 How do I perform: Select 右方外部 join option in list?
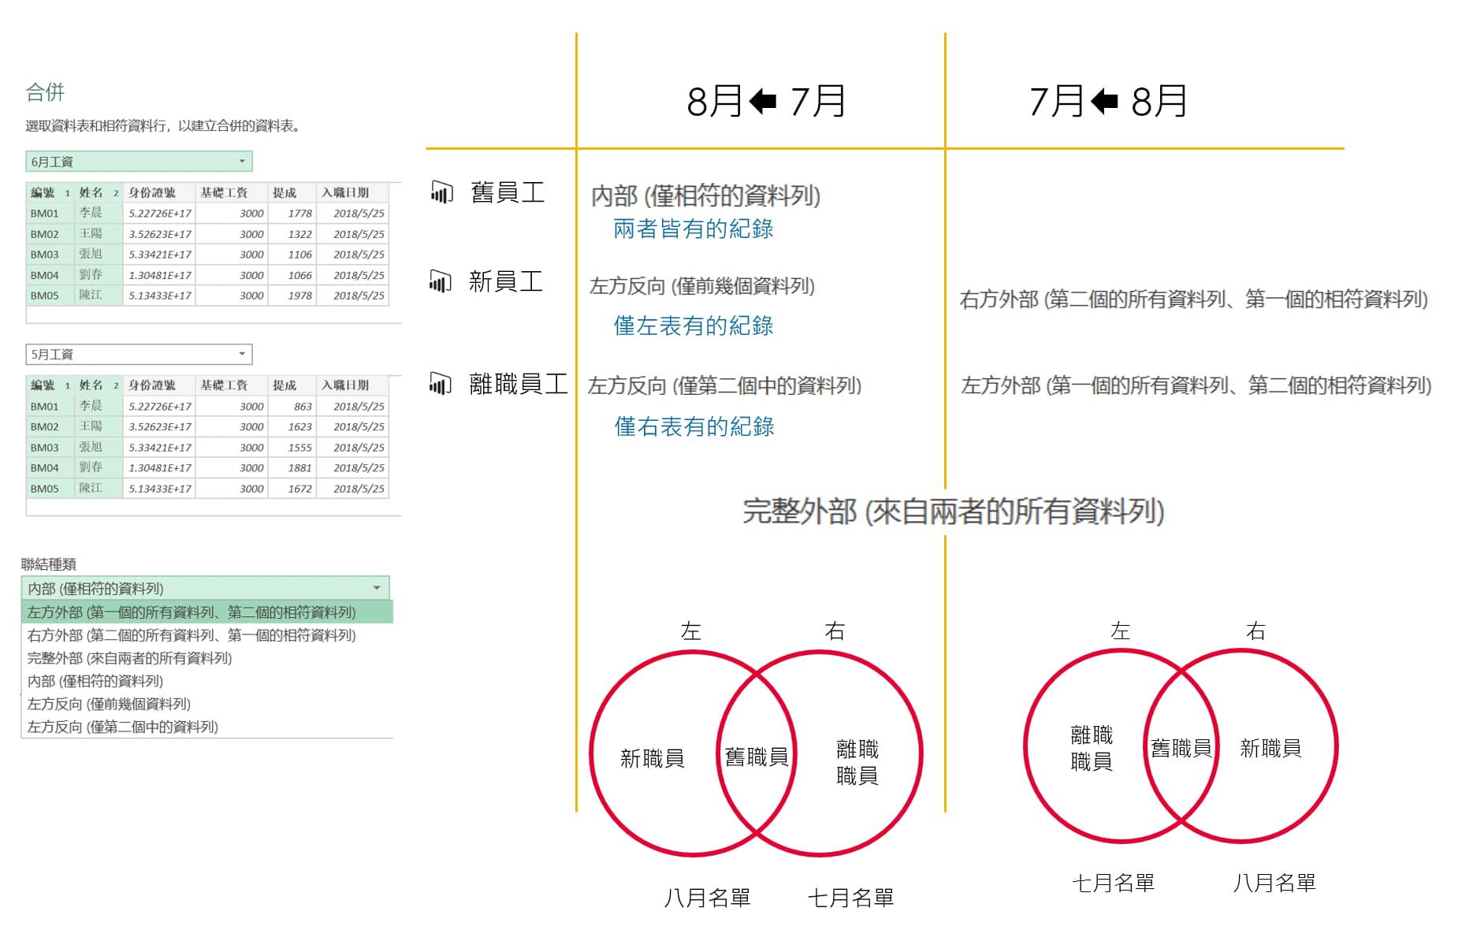[x=192, y=635]
